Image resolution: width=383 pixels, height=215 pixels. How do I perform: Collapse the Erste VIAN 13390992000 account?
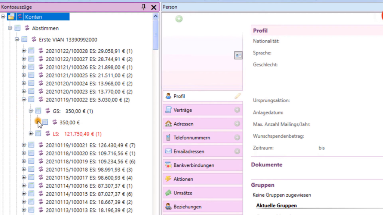16,39
